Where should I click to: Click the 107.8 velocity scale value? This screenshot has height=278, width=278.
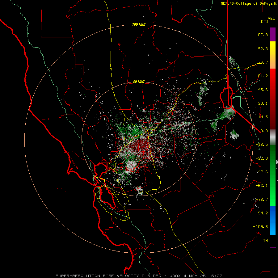pos(262,35)
